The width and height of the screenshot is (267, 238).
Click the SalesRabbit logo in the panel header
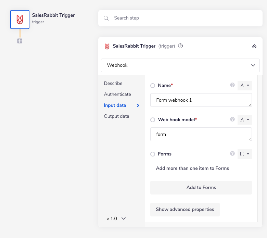click(107, 46)
